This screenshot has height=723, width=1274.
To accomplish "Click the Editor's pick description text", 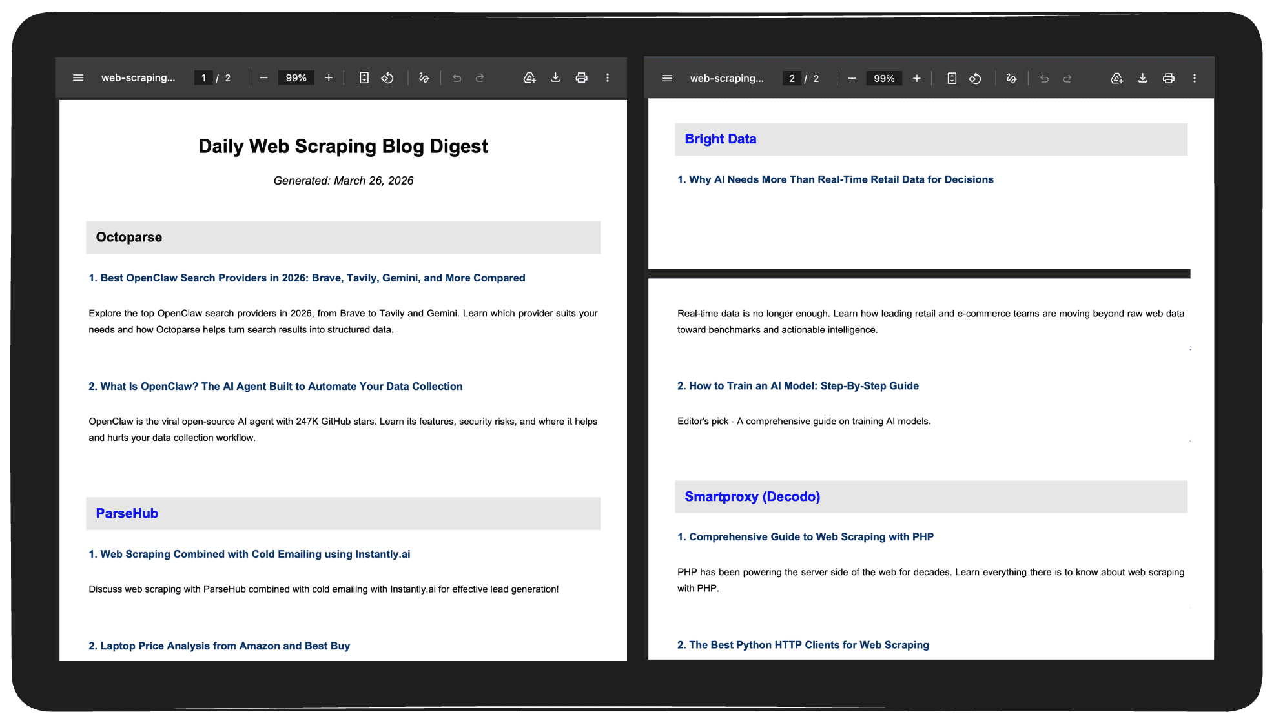I will click(804, 421).
